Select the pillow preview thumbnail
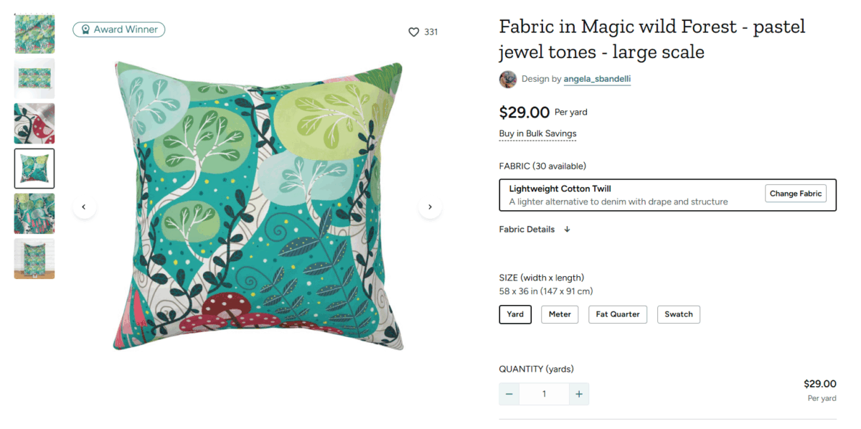The height and width of the screenshot is (429, 861). 34,168
